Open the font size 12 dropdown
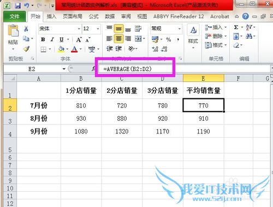Viewport: 273px width, 207px height. pos(98,29)
